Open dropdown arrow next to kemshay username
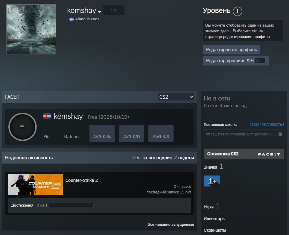 point(99,12)
